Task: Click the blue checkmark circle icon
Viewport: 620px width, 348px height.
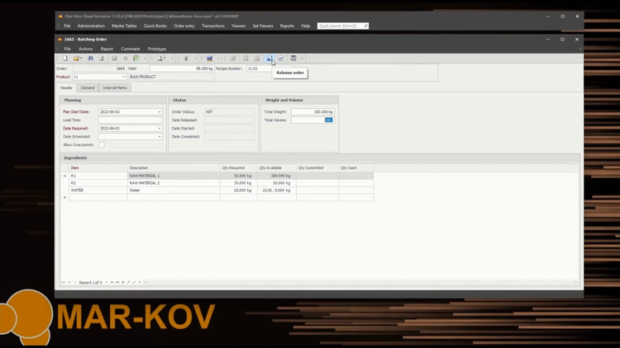Action: pos(281,59)
